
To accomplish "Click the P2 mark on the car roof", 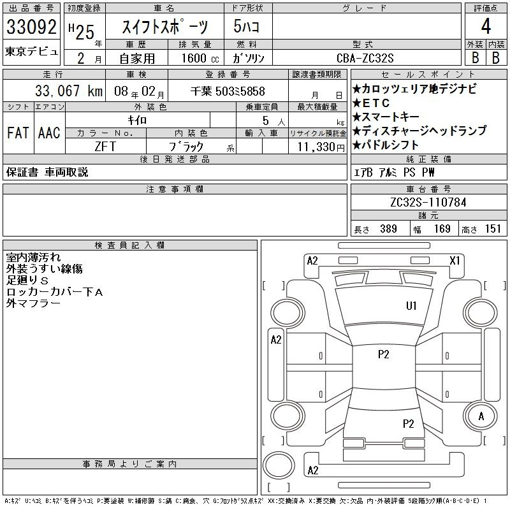I will pyautogui.click(x=383, y=355).
